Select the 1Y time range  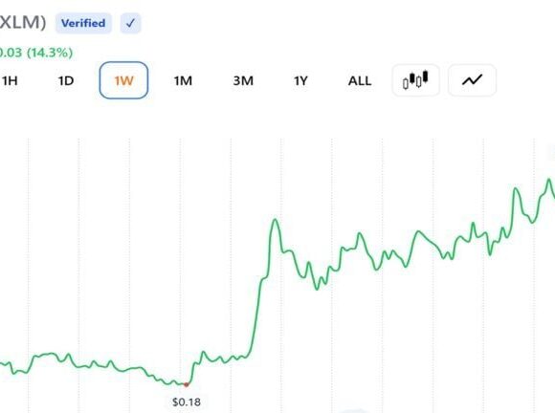(300, 81)
